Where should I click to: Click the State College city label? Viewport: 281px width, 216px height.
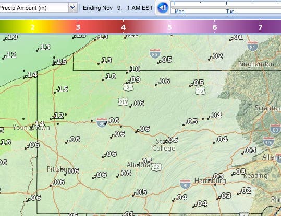164,145
